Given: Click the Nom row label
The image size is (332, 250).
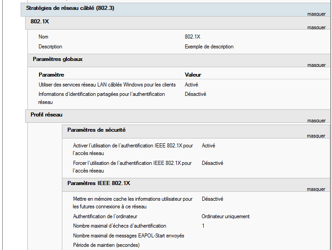Looking at the screenshot, I should tap(43, 37).
